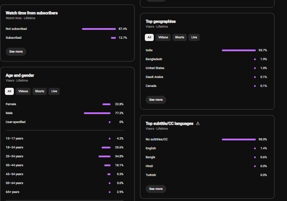This screenshot has height=201, width=287.
Task: Switch Age and gender to Videos
Action: pos(23,91)
